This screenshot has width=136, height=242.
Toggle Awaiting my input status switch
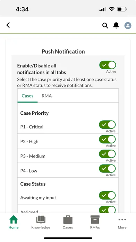(x=107, y=195)
